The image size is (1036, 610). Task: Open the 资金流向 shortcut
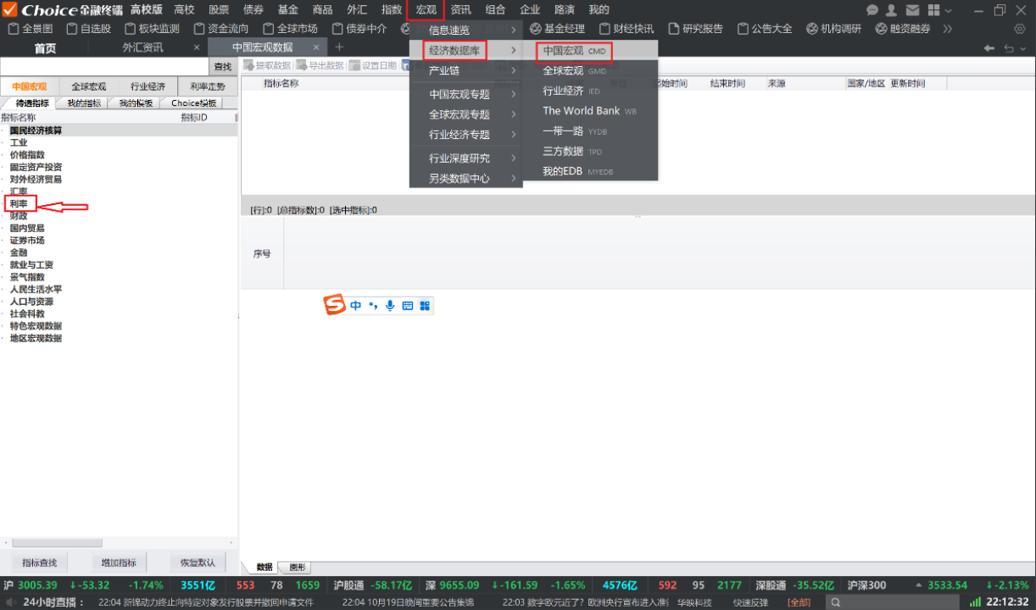point(220,29)
